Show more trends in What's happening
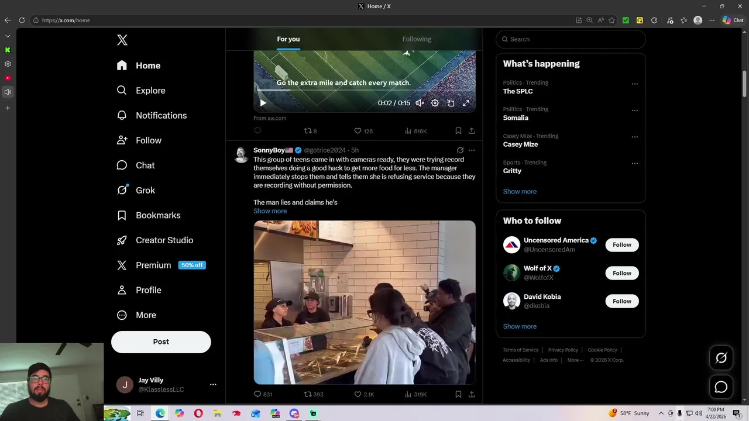This screenshot has width=749, height=421. coord(520,191)
